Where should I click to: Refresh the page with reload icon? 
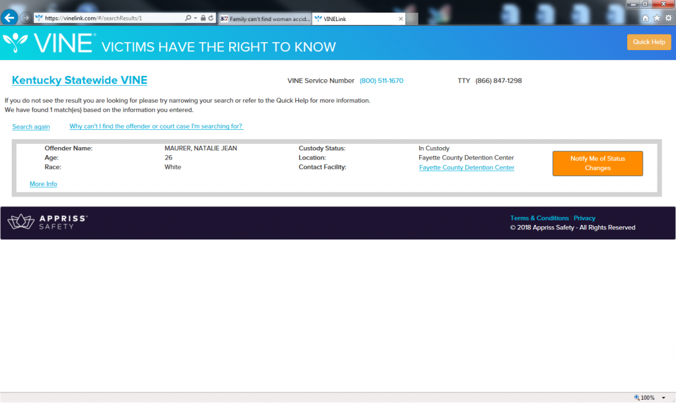coord(211,18)
